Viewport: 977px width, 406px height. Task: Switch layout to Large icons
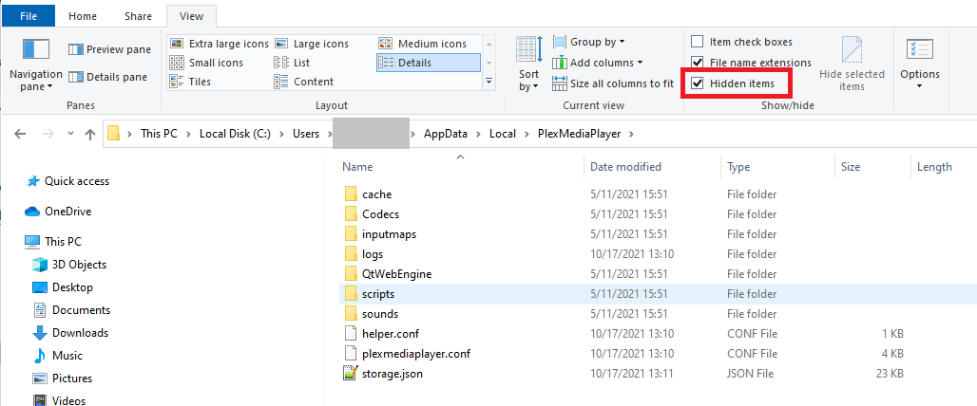pyautogui.click(x=312, y=44)
